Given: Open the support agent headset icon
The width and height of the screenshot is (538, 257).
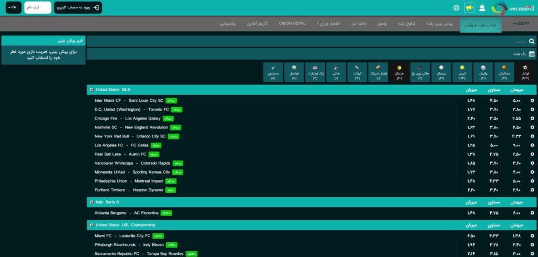Looking at the screenshot, I should point(482,8).
